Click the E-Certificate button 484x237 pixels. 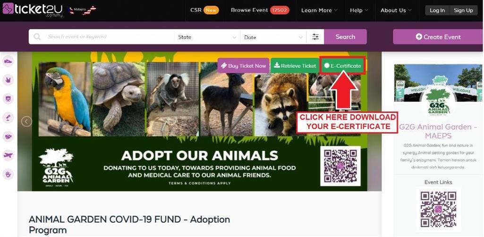pos(343,66)
